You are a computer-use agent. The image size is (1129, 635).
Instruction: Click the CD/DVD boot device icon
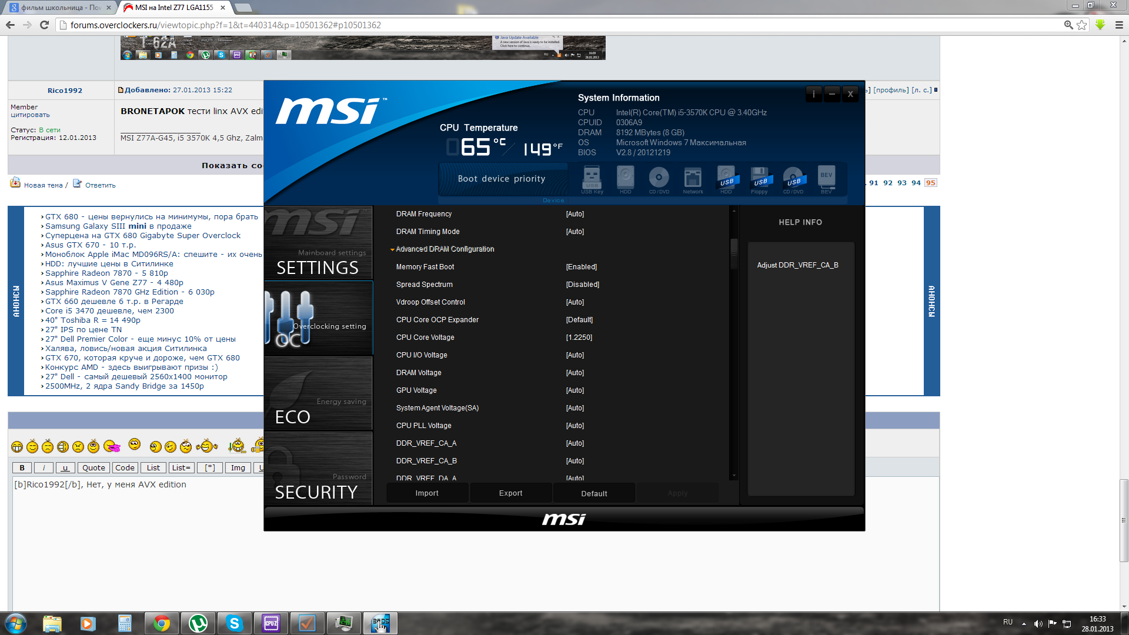click(659, 178)
